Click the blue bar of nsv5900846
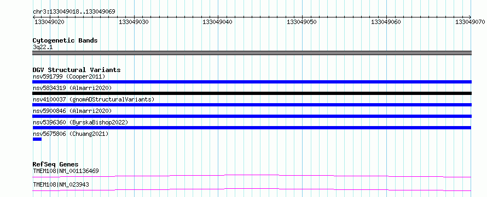Viewport: 487px width, 197px height. point(252,116)
